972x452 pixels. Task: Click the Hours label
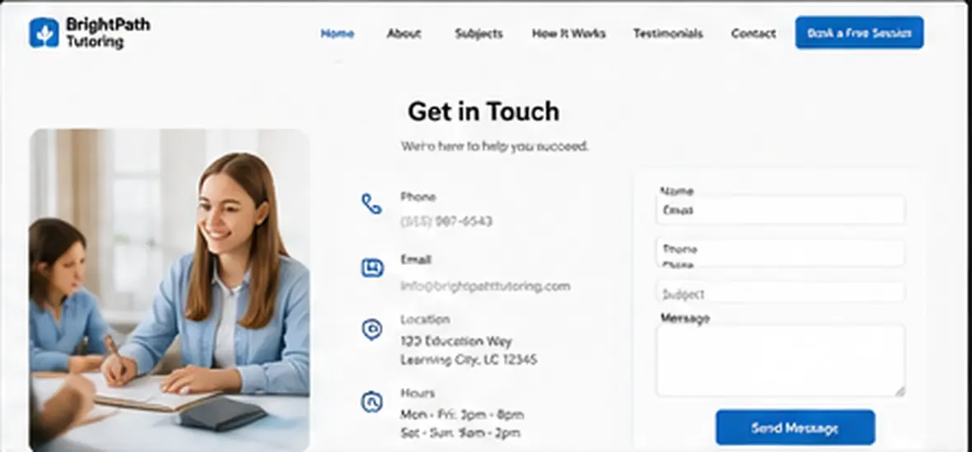click(418, 393)
